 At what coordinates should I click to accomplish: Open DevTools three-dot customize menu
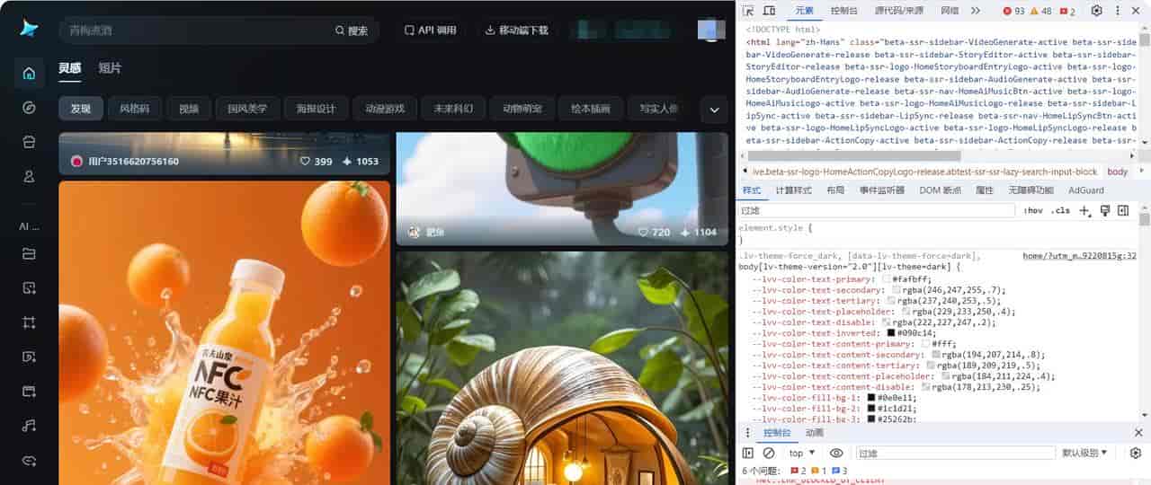1119,11
